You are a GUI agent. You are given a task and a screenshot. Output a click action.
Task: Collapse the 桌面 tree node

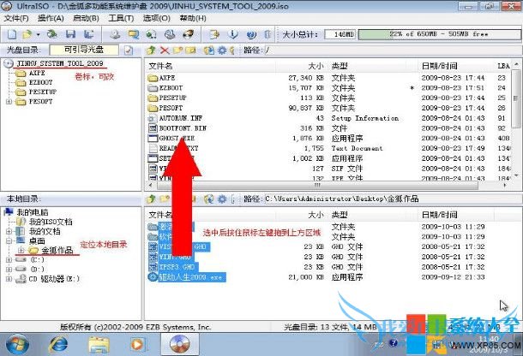[x=9, y=240]
